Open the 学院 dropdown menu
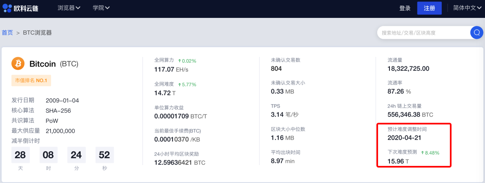 pyautogui.click(x=101, y=8)
